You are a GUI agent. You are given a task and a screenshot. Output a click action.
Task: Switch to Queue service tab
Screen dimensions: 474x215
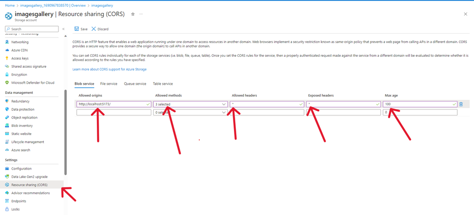[135, 84]
